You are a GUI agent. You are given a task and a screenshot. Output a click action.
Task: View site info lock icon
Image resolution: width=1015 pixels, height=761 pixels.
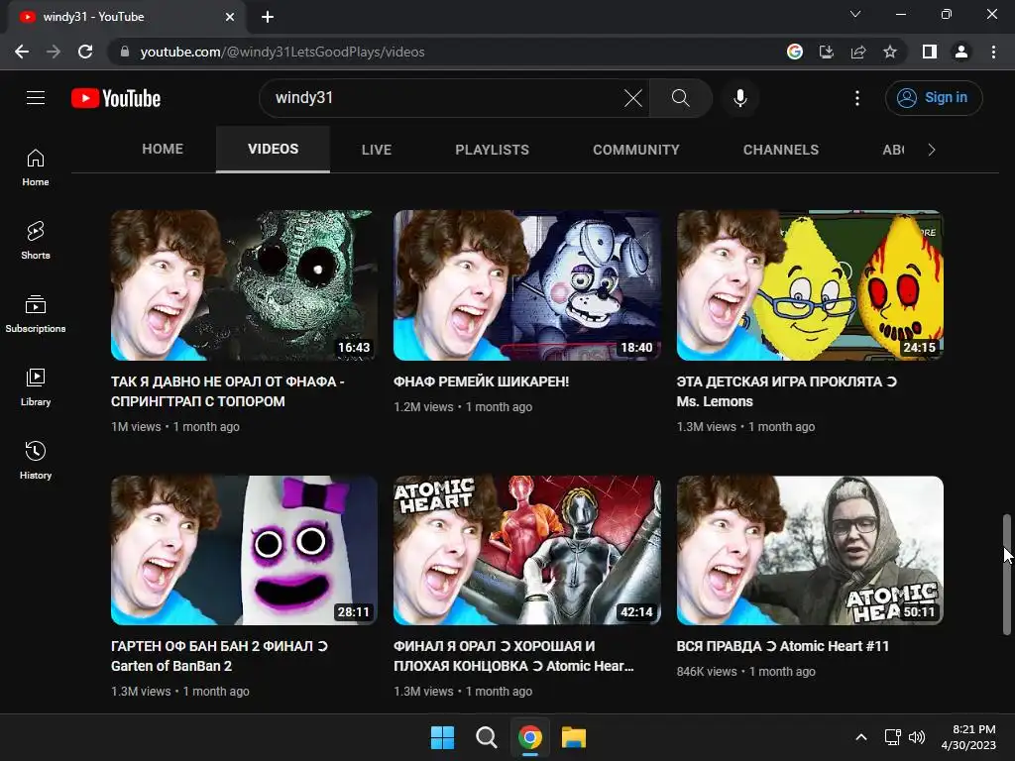(125, 52)
